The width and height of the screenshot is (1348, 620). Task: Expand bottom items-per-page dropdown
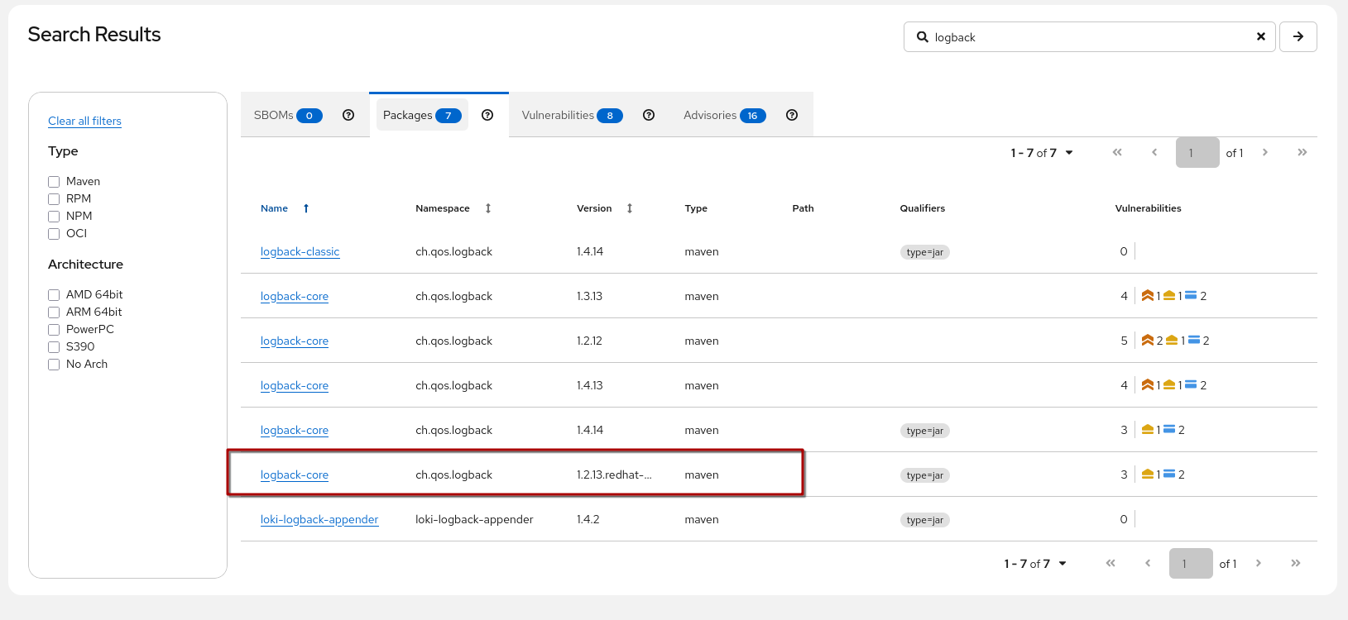[x=1035, y=564]
